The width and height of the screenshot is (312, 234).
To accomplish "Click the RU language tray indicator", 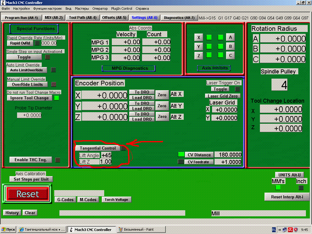I will (274, 230).
